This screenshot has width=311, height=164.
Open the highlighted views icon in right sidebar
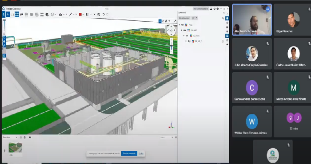click(x=227, y=36)
